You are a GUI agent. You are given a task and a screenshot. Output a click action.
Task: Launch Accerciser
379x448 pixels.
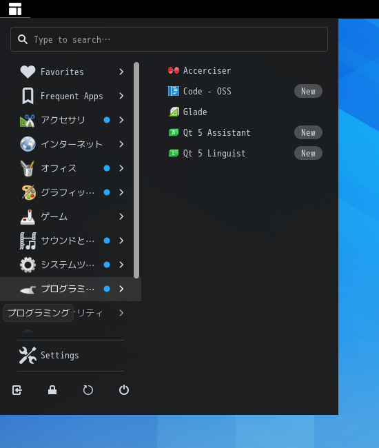point(245,70)
